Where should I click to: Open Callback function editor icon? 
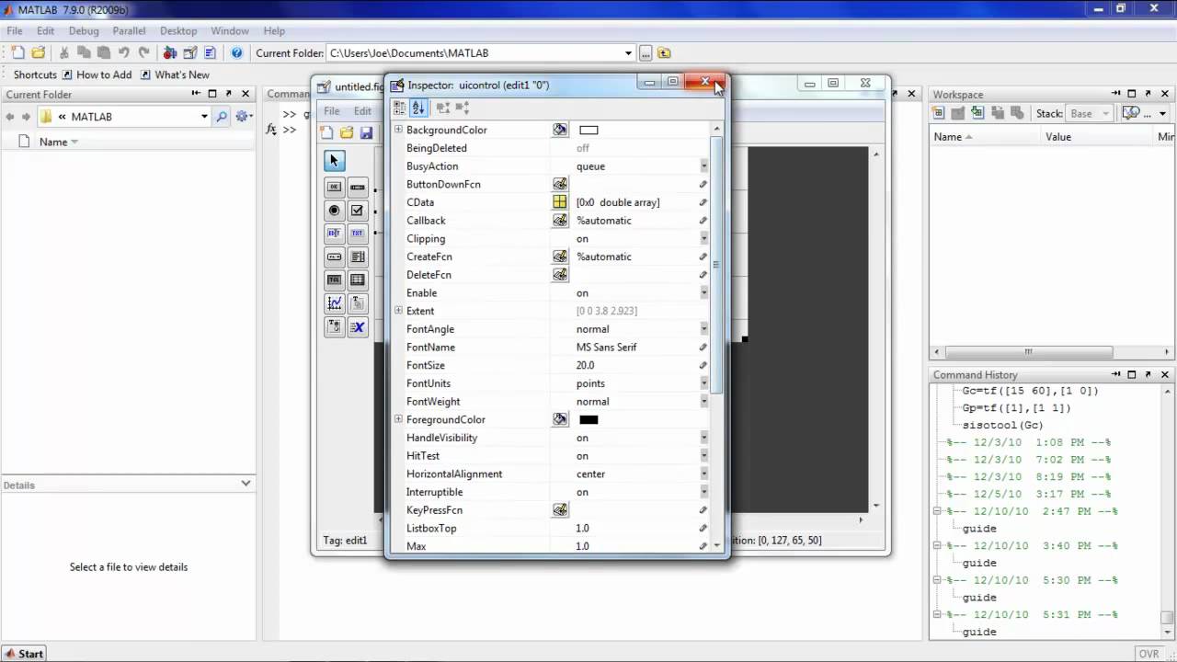(x=560, y=221)
